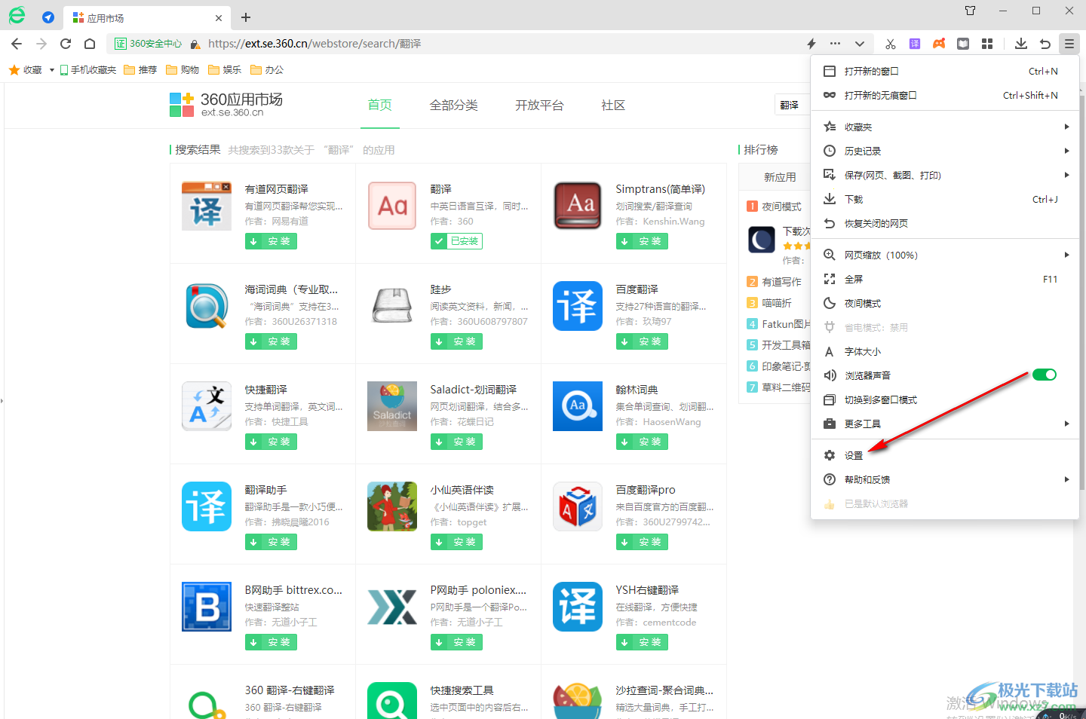The width and height of the screenshot is (1086, 719).
Task: Install 快捷翻译 with its 安装 button
Action: pos(271,442)
